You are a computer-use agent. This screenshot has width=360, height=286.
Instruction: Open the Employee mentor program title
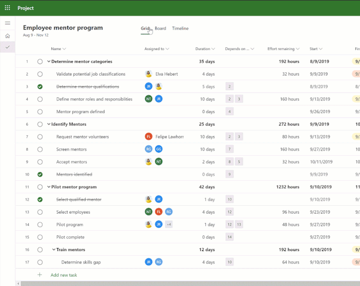click(x=63, y=28)
